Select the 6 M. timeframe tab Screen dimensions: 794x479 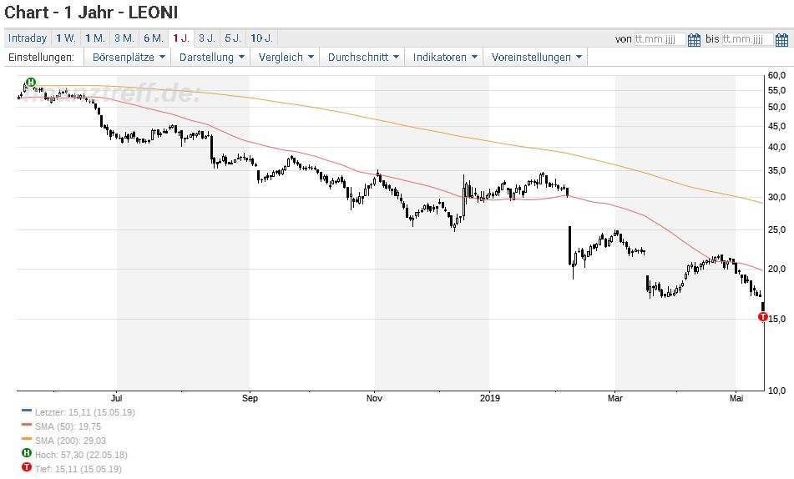[153, 38]
